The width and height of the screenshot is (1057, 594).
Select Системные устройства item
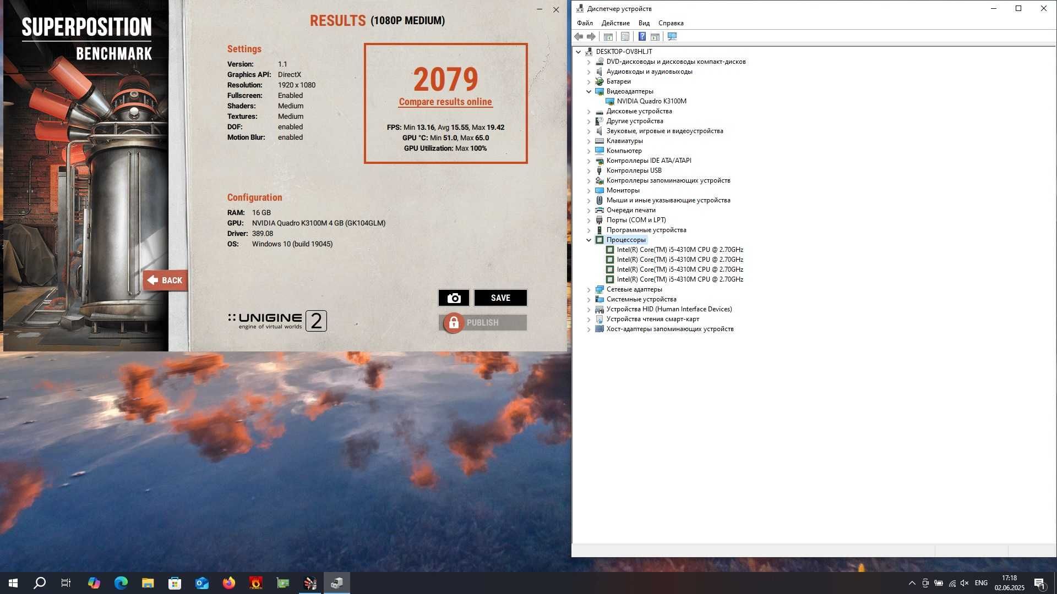(641, 299)
